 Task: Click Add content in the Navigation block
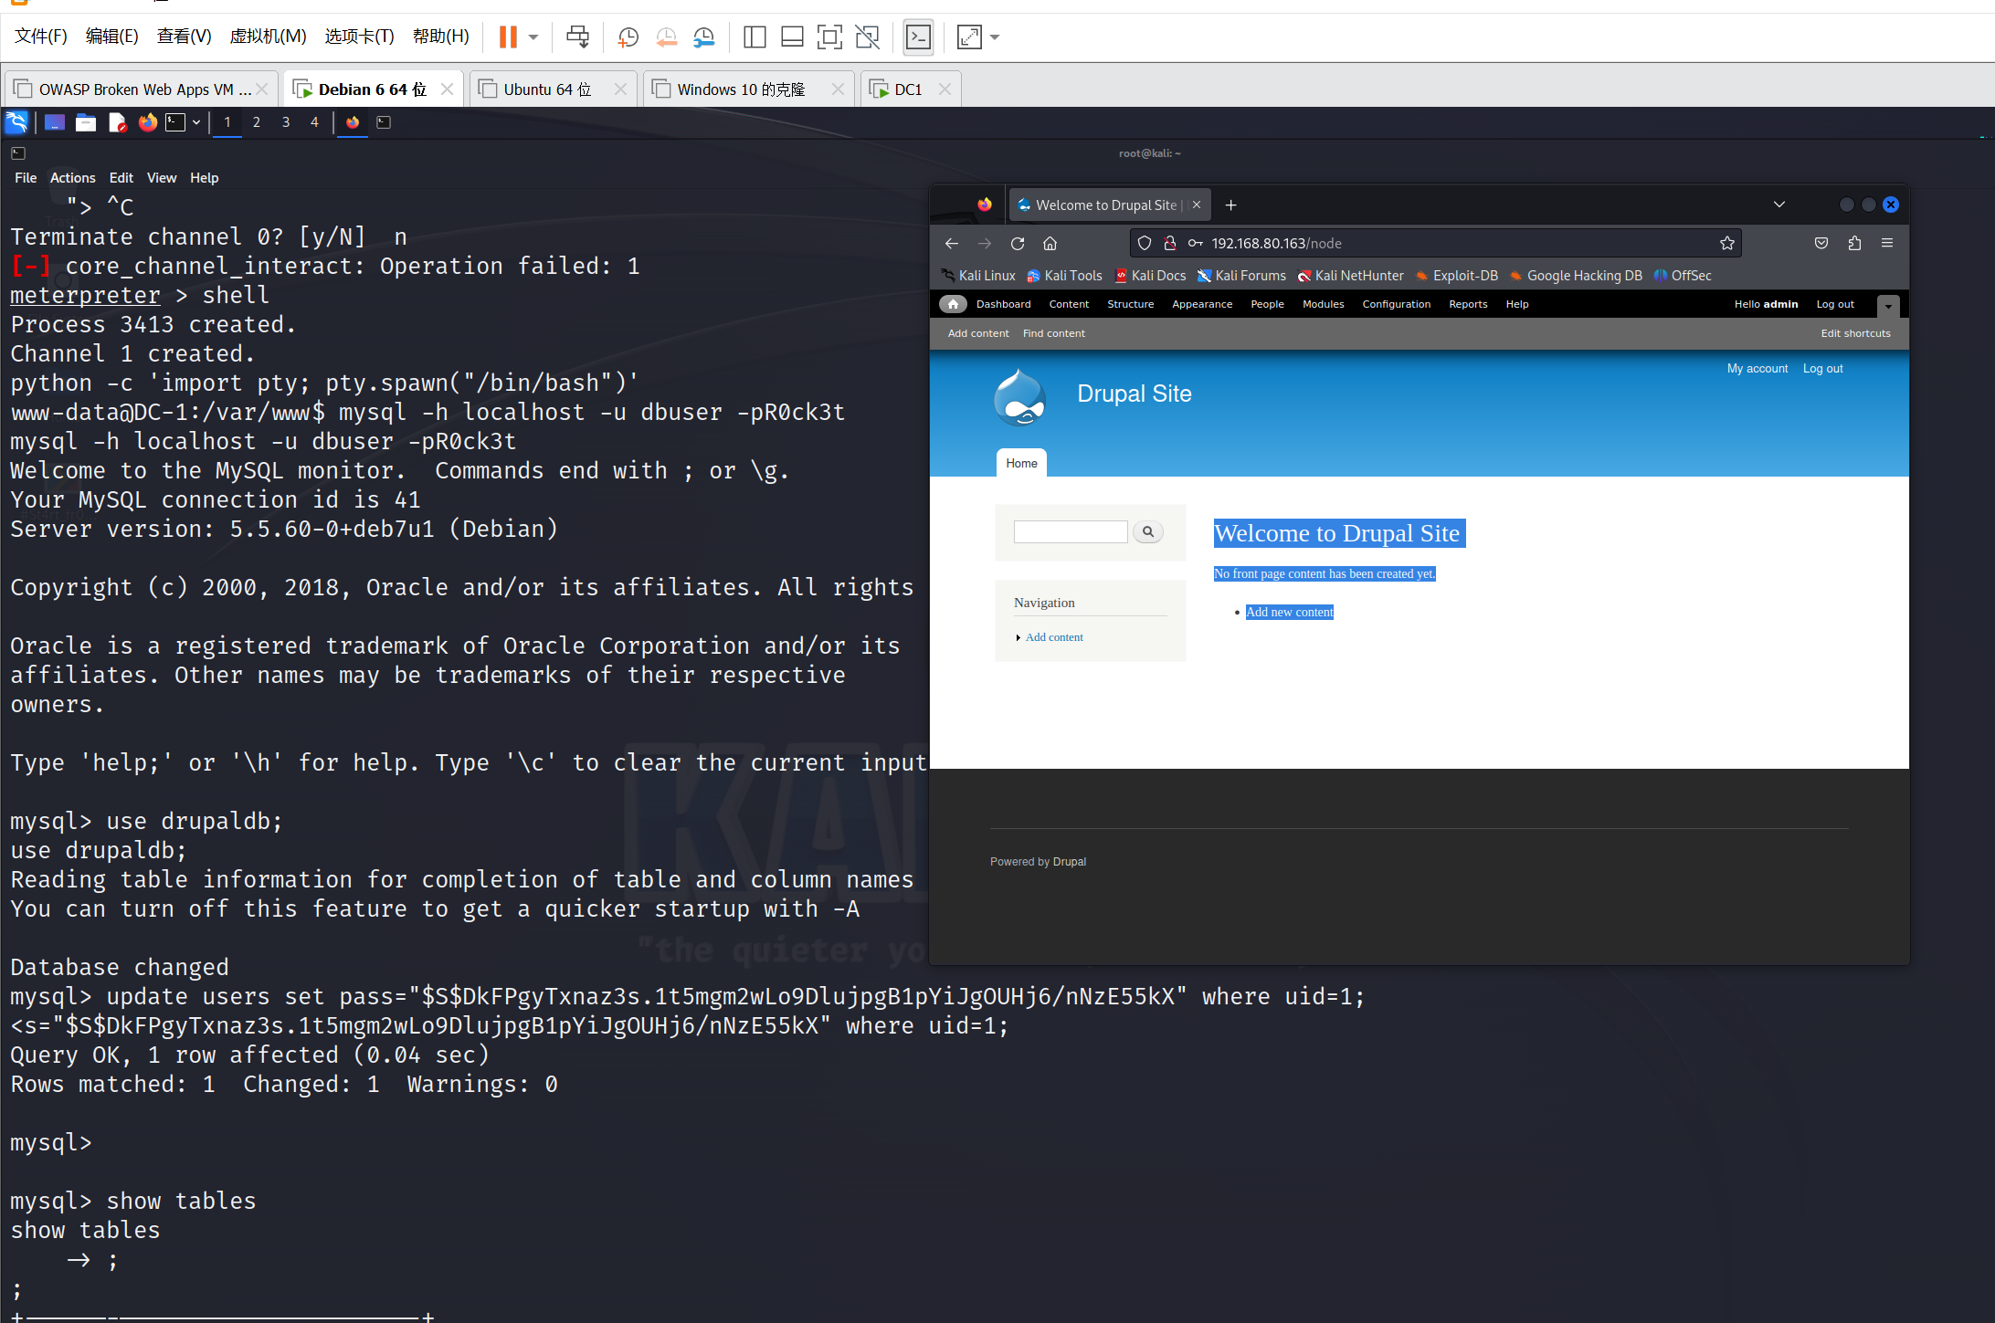(x=1054, y=636)
